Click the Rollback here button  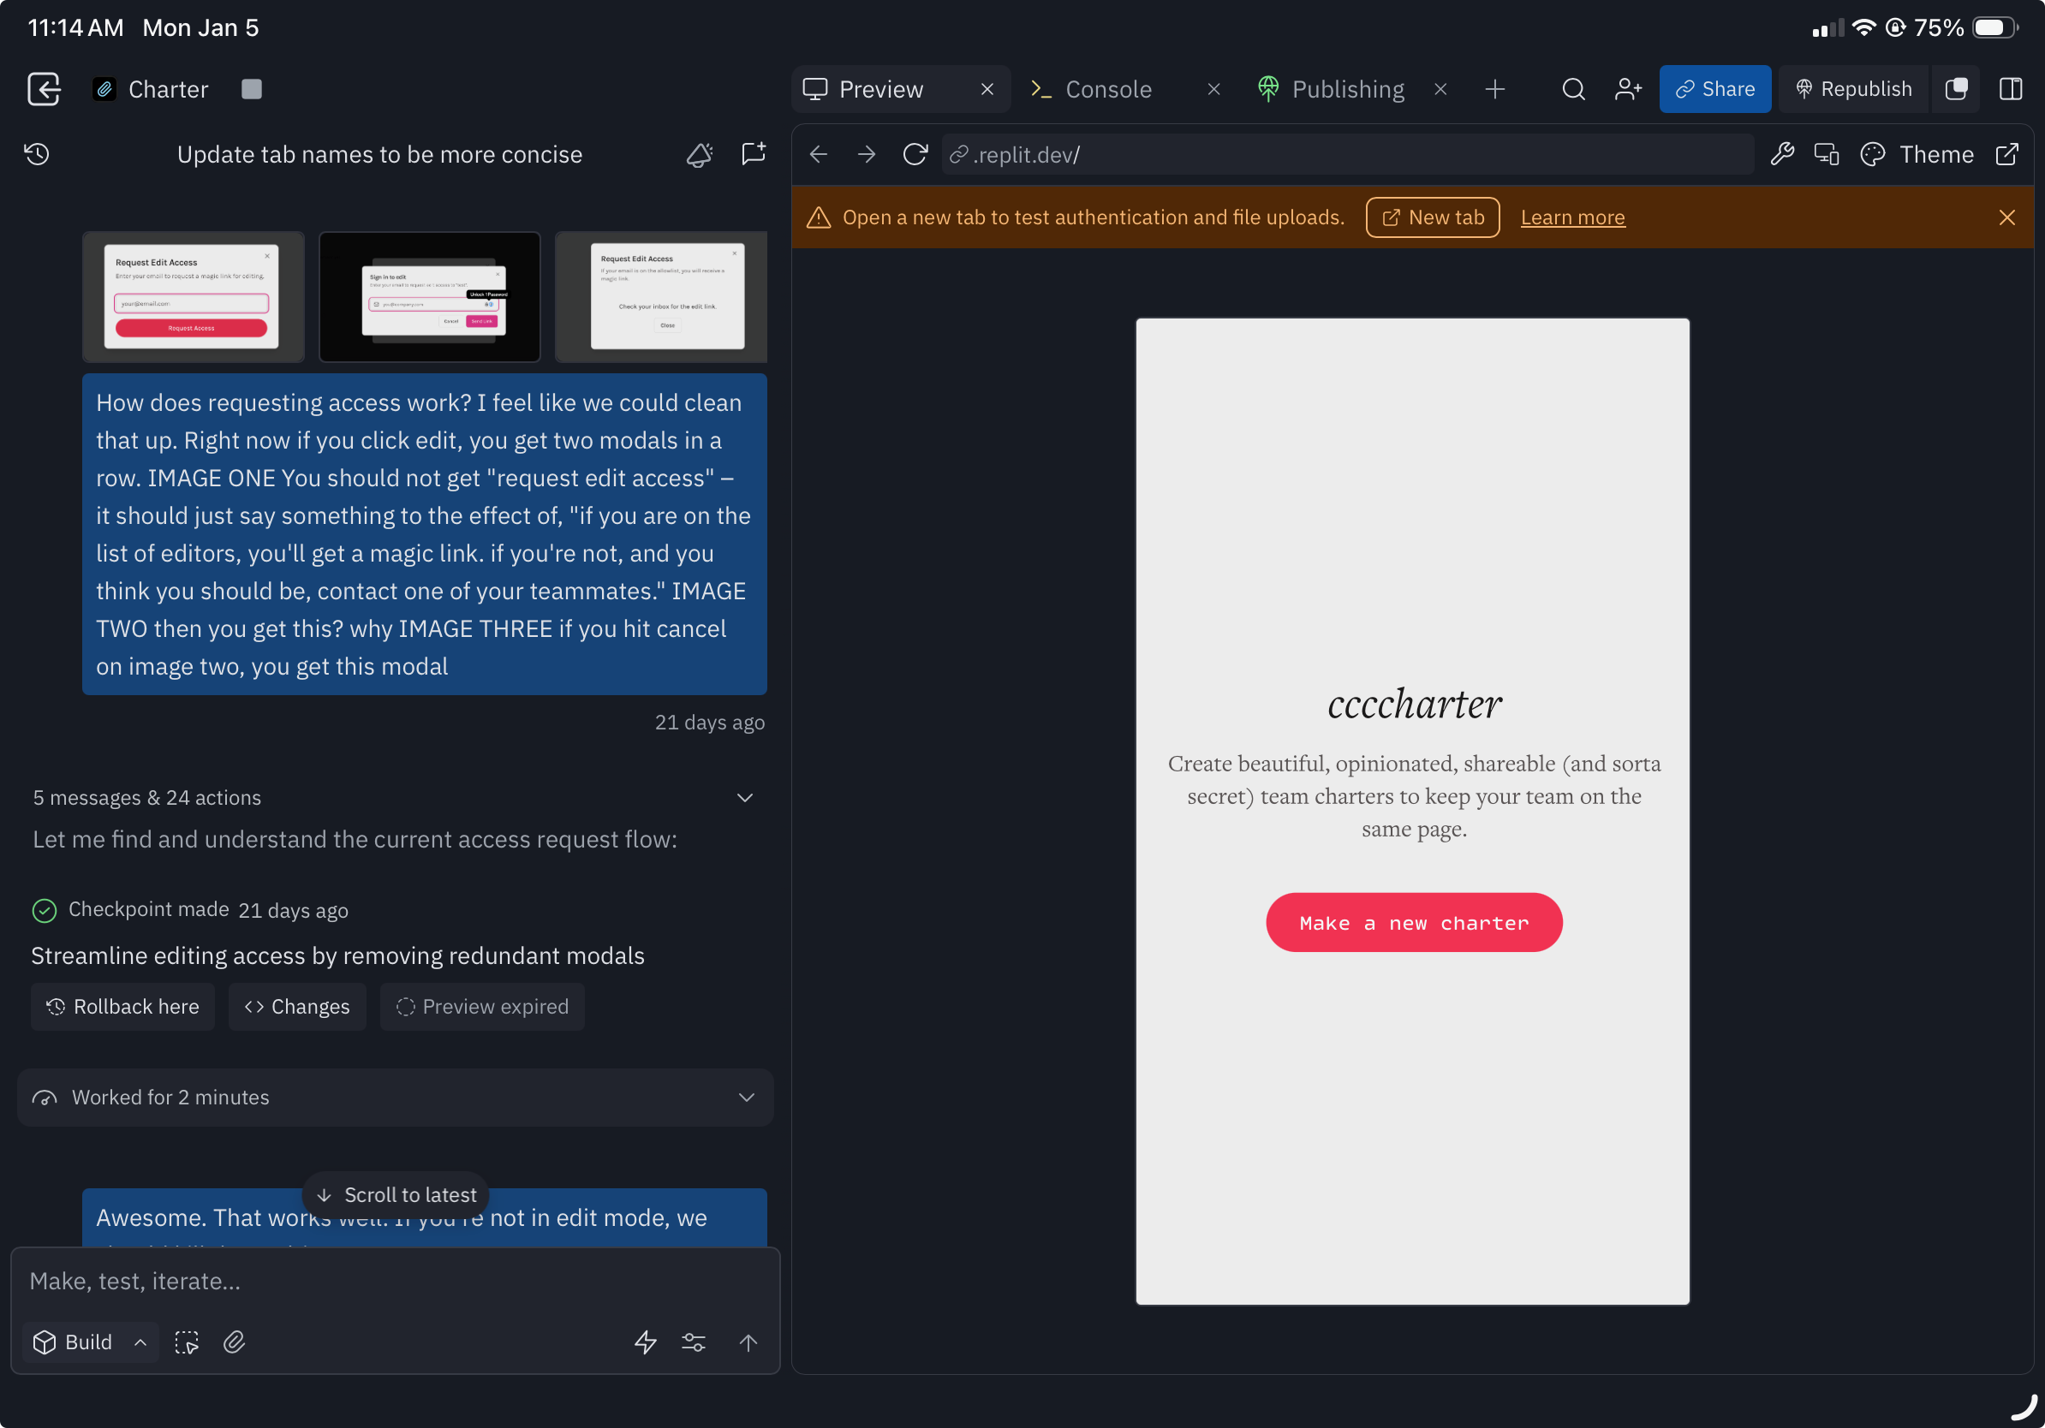[123, 1006]
